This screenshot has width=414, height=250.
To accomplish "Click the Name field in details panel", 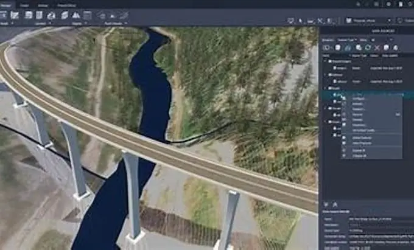I will 381,219.
